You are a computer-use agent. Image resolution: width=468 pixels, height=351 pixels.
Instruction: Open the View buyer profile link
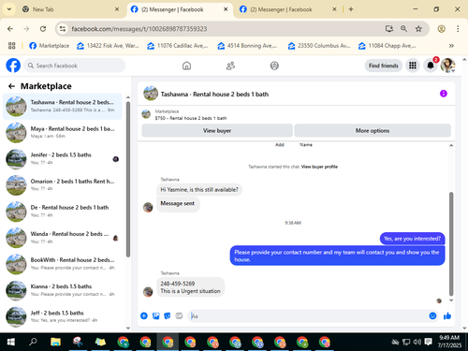tap(319, 167)
